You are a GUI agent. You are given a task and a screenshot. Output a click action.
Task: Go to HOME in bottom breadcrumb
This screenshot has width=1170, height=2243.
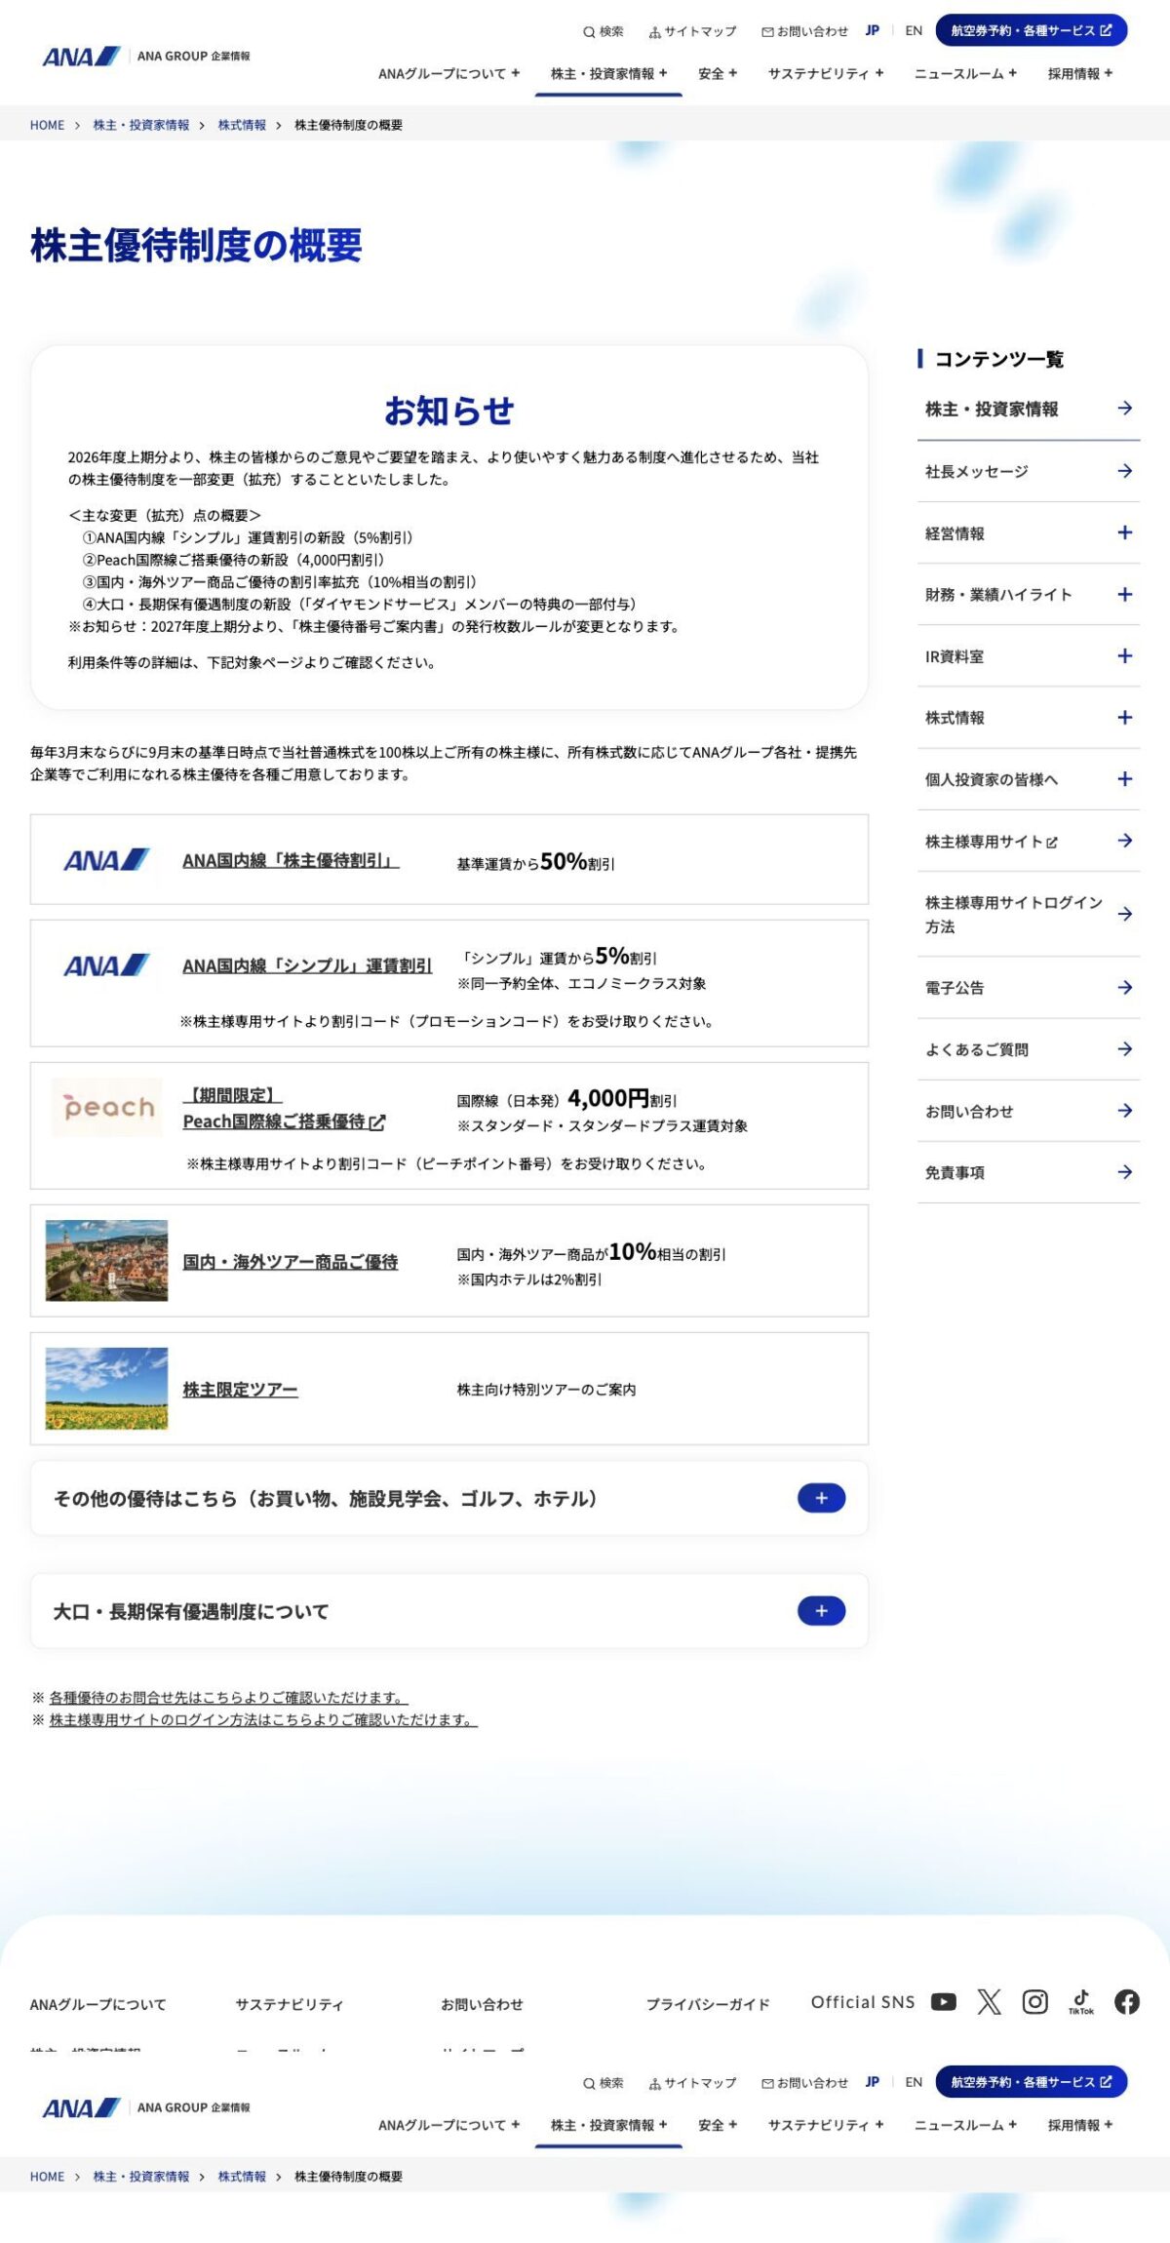(x=47, y=2177)
